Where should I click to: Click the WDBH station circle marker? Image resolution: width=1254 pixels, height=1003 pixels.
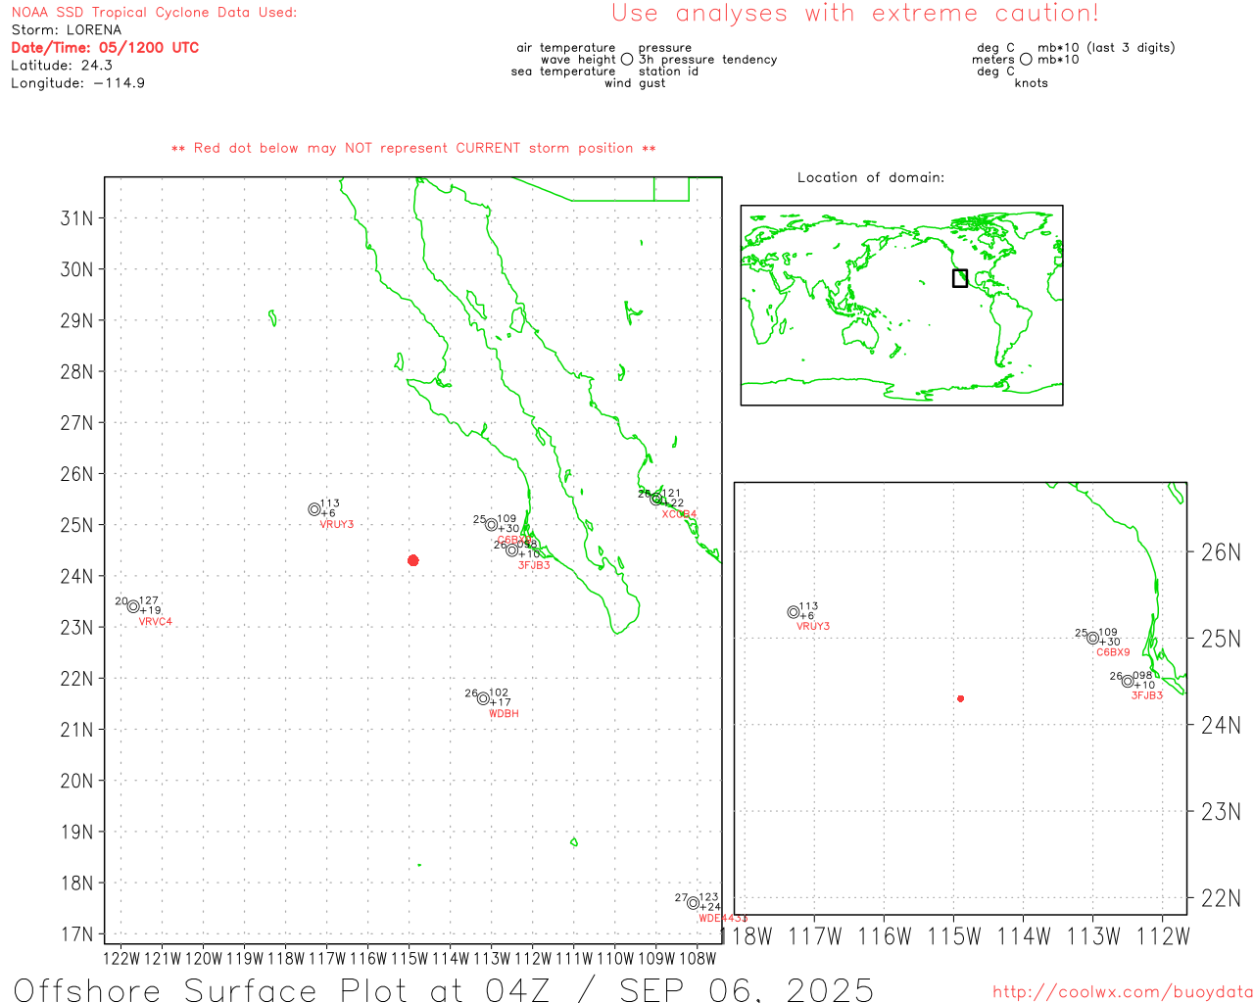tap(483, 698)
